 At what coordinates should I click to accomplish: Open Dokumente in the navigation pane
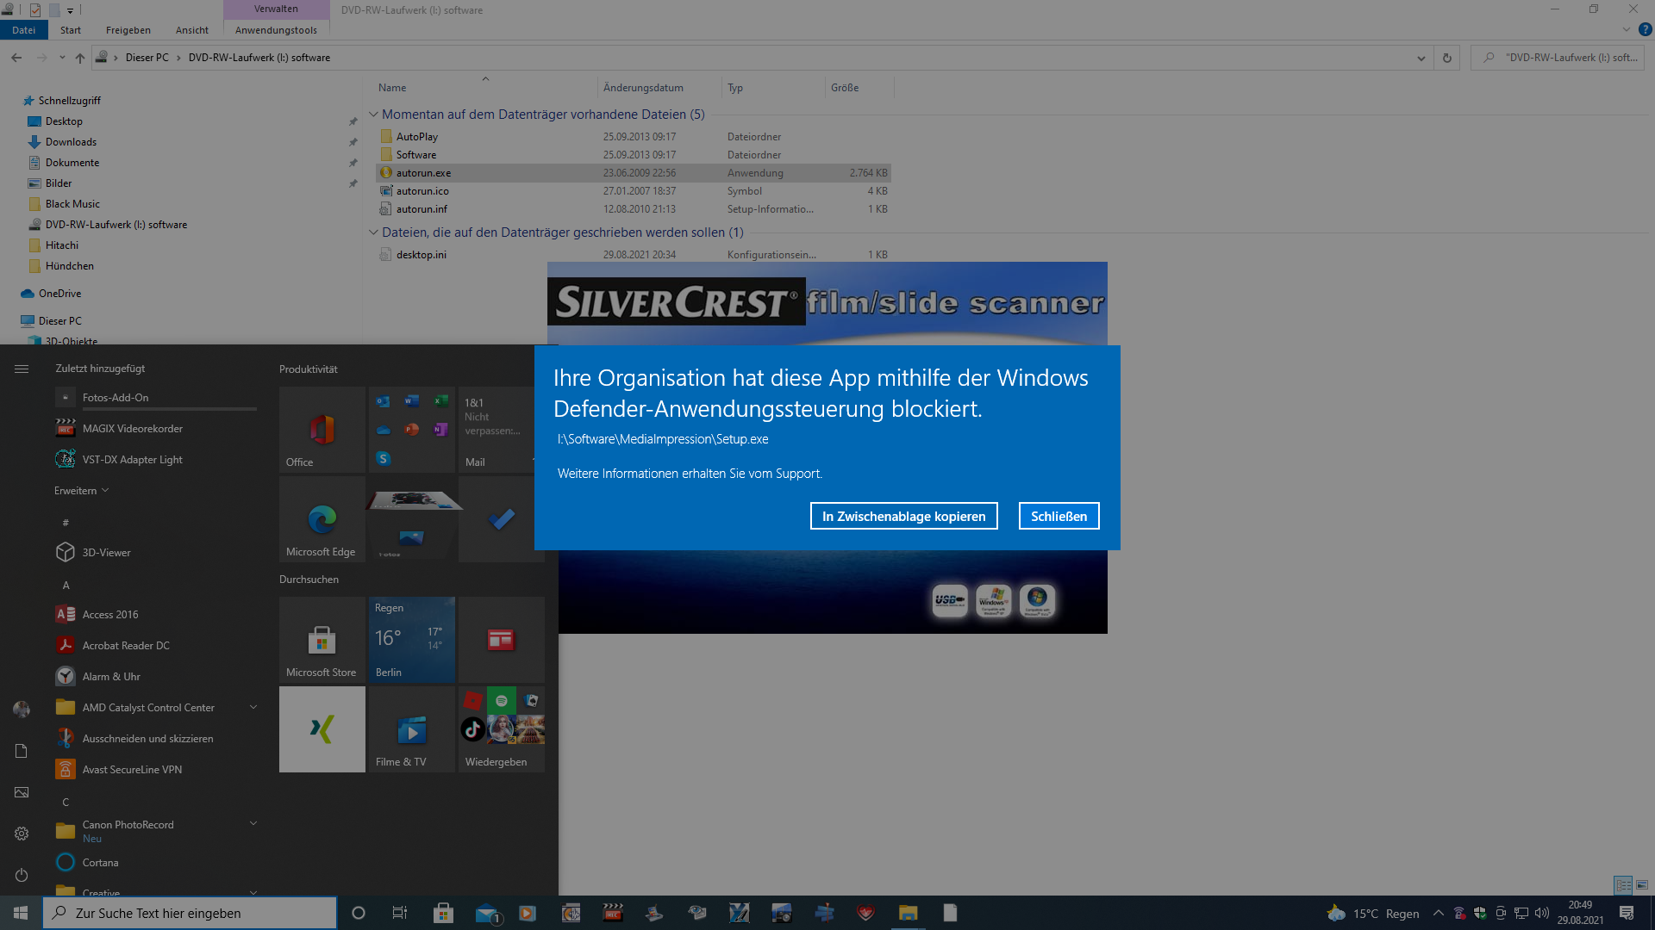(72, 163)
